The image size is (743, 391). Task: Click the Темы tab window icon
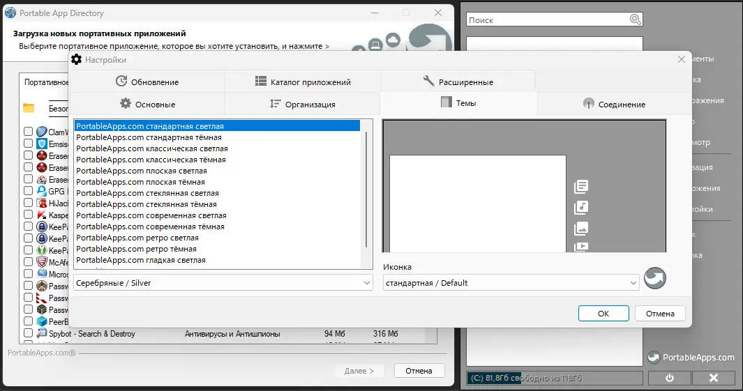point(446,102)
